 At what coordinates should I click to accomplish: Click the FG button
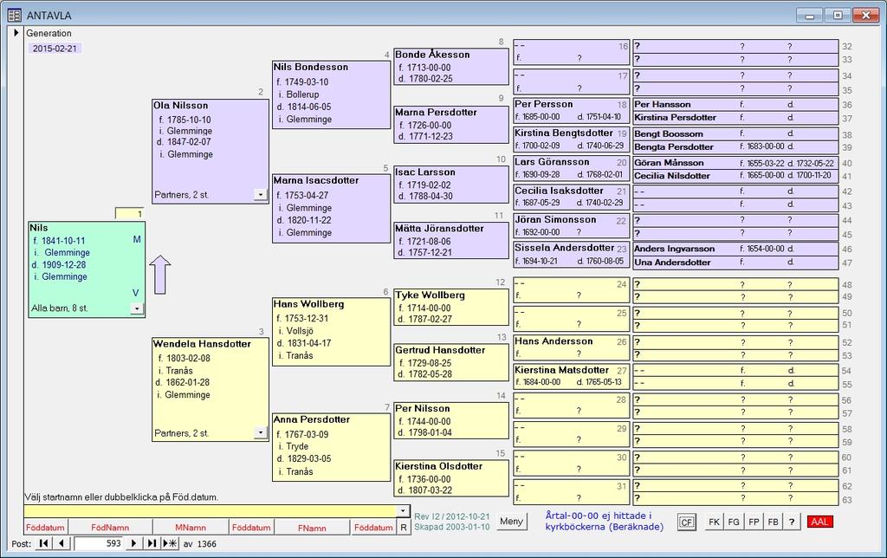(734, 522)
